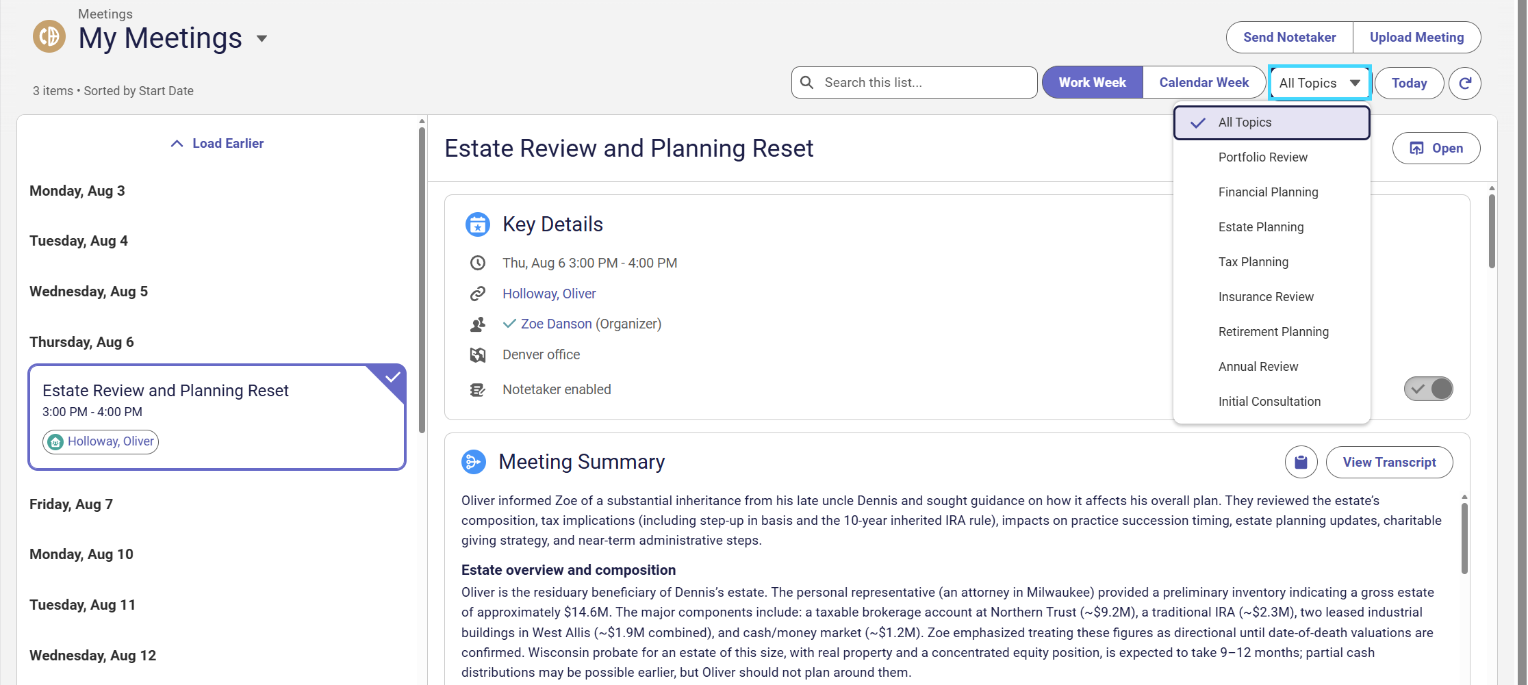Screen dimensions: 1528x685
Task: Click the Holloway household icon in card
Action: [x=56, y=442]
